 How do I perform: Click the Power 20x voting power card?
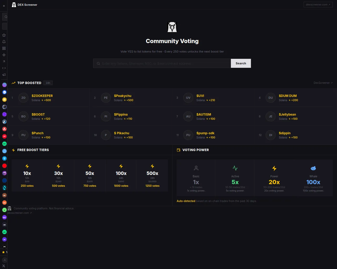pos(274,178)
